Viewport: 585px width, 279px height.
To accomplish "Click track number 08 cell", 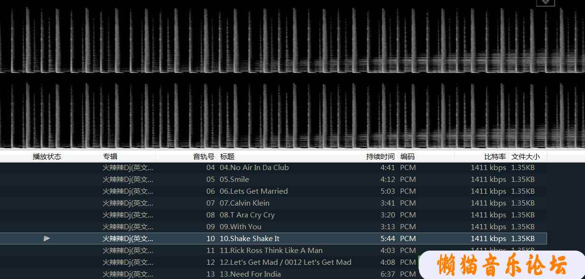I will (211, 215).
